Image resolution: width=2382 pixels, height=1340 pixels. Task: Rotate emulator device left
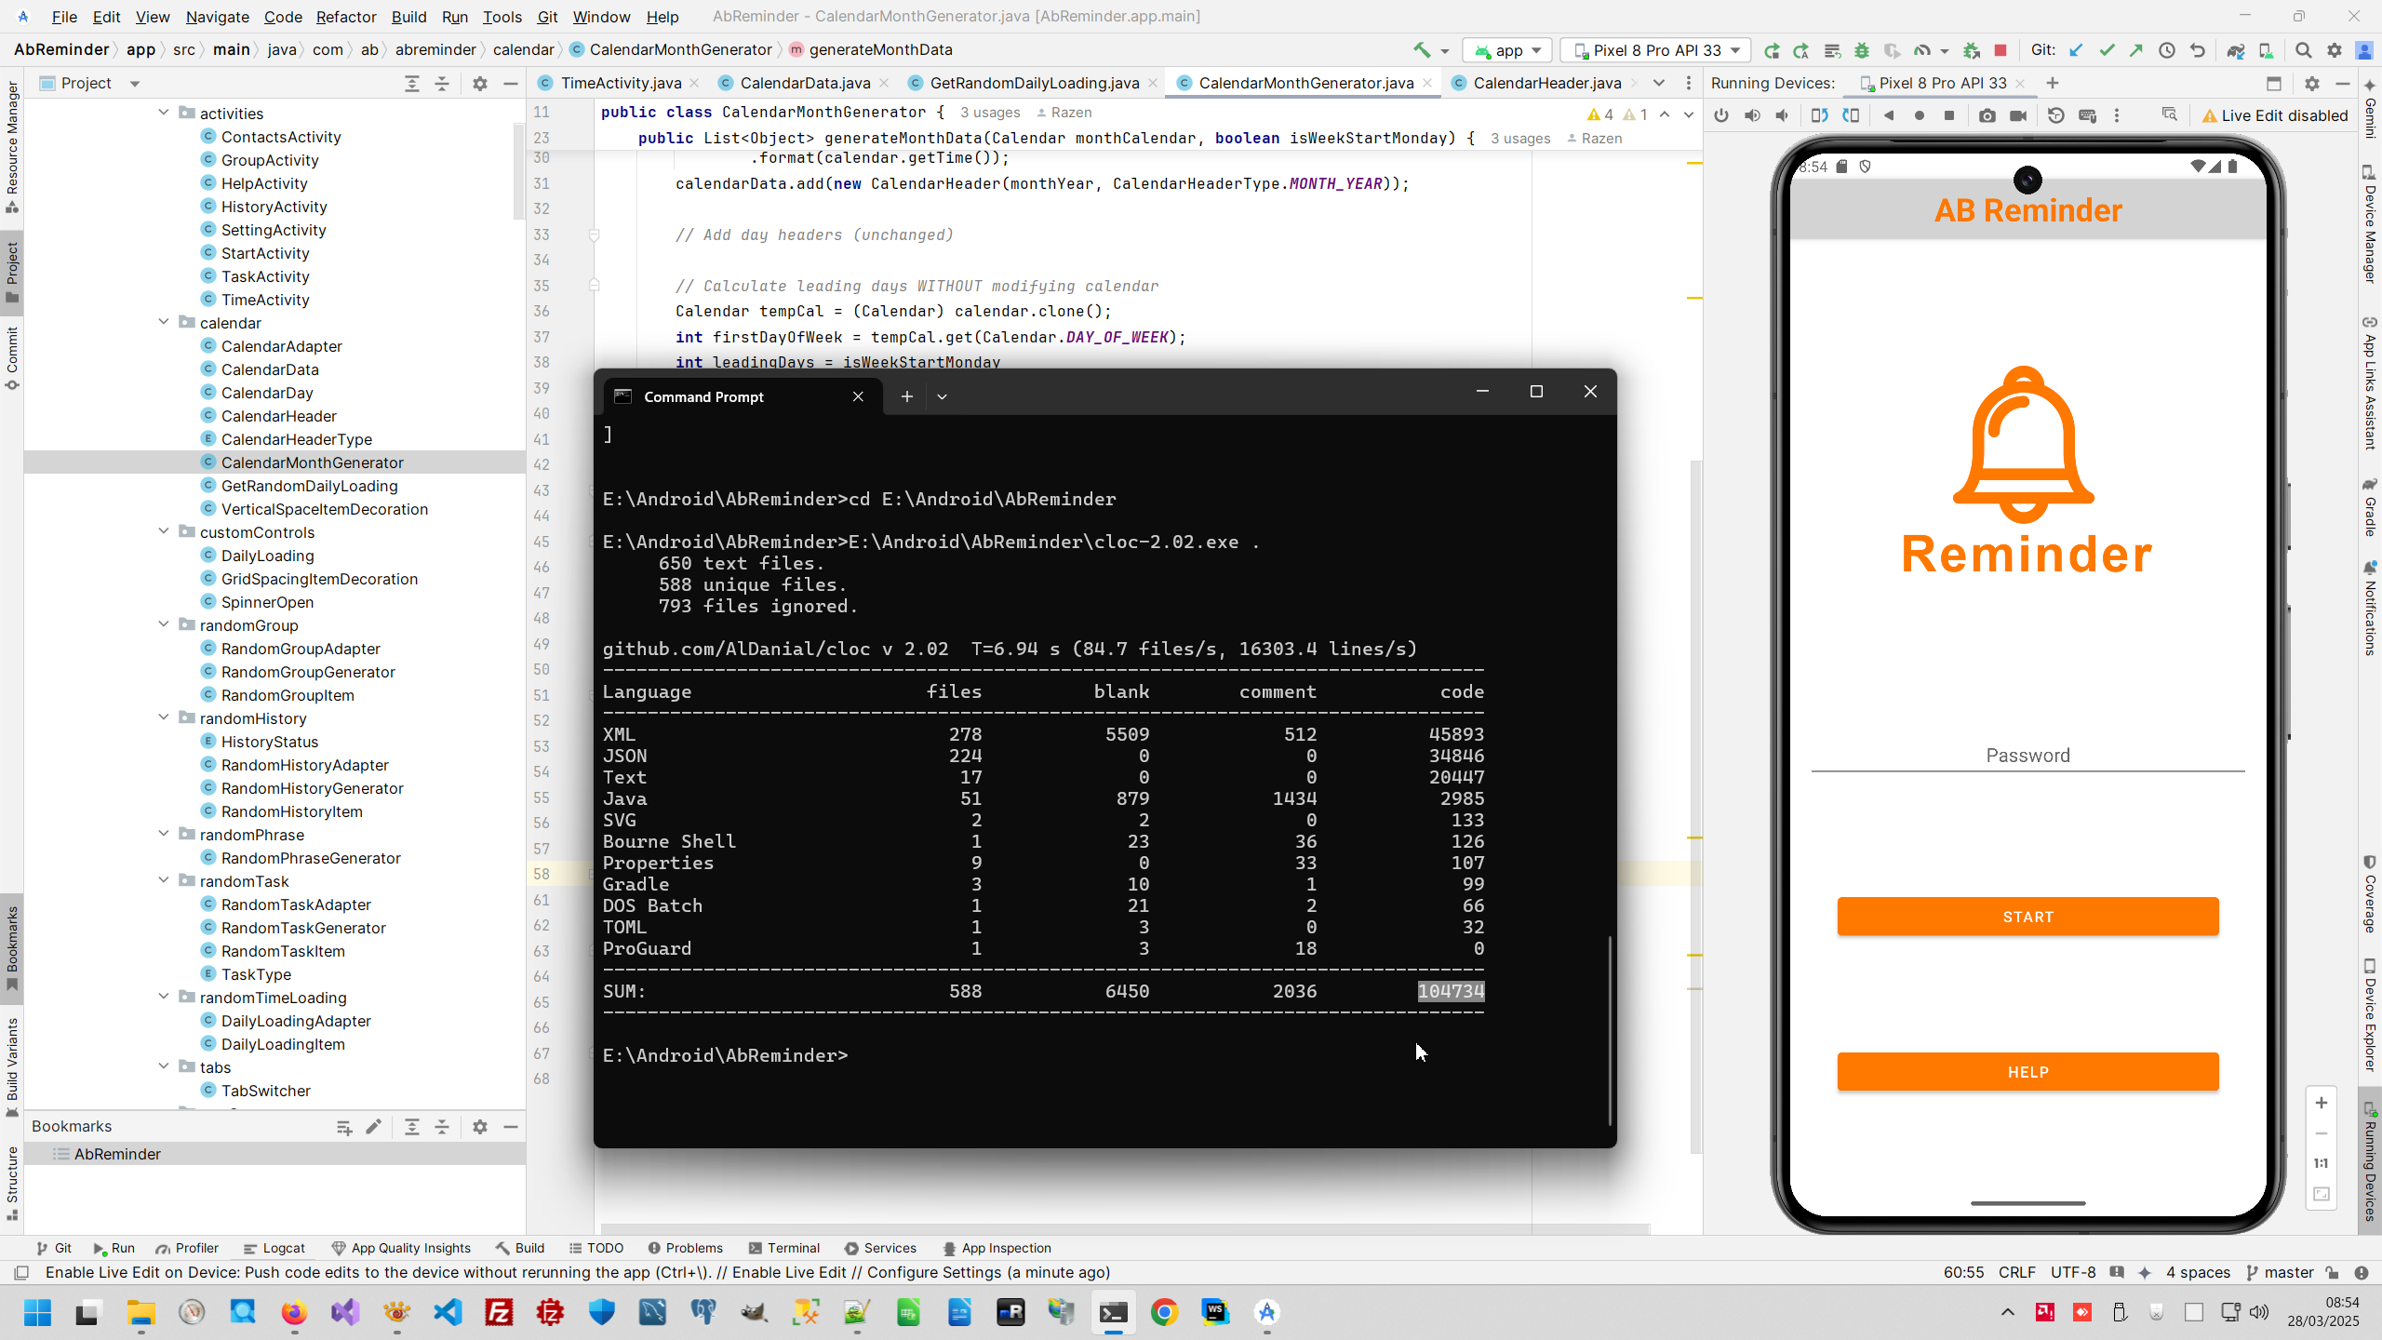[x=1819, y=115]
